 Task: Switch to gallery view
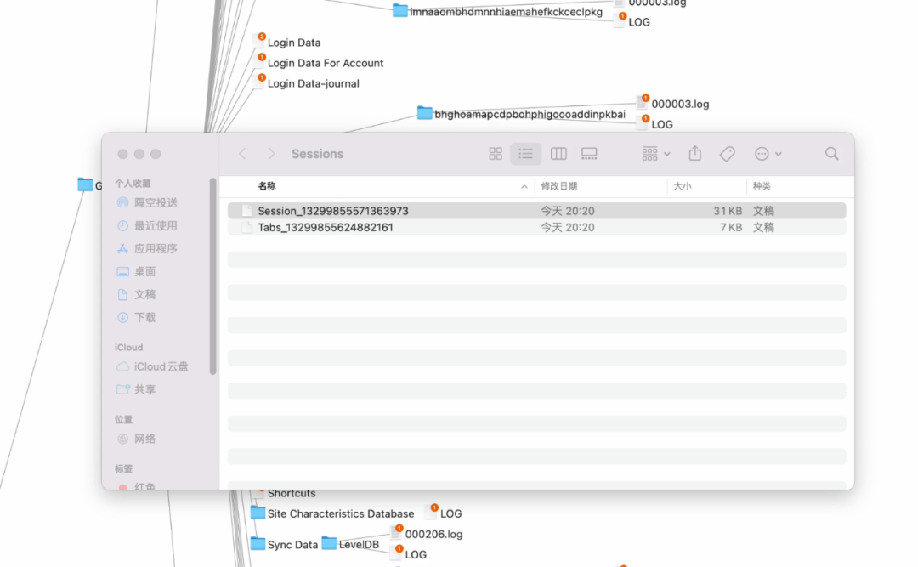pos(589,154)
